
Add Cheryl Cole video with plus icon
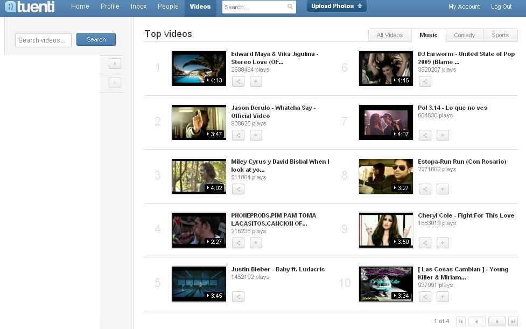pos(443,243)
